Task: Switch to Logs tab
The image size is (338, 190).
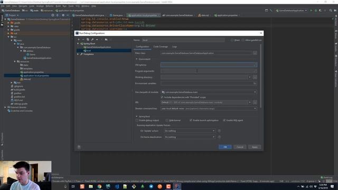Action: click(174, 46)
